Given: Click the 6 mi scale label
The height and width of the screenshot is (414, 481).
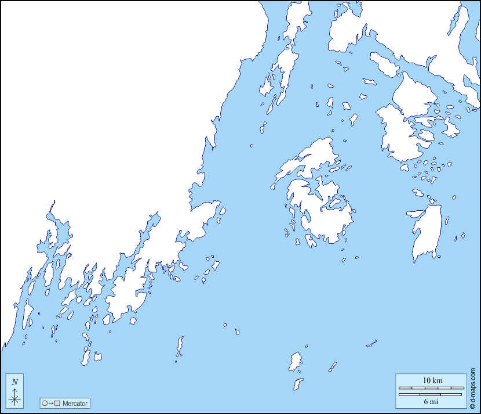Looking at the screenshot, I should (x=431, y=401).
